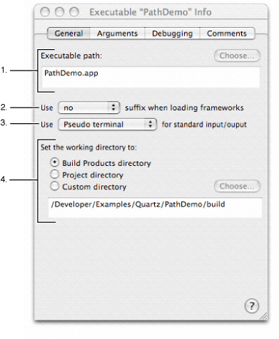Switch to the Debugging tab
Screen dimensions: 279x339
point(172,33)
